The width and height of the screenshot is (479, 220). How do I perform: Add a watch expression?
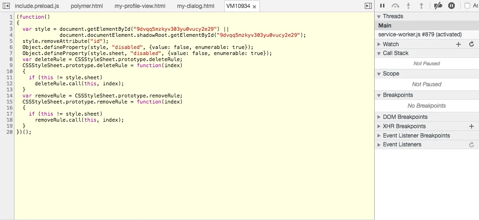(458, 44)
